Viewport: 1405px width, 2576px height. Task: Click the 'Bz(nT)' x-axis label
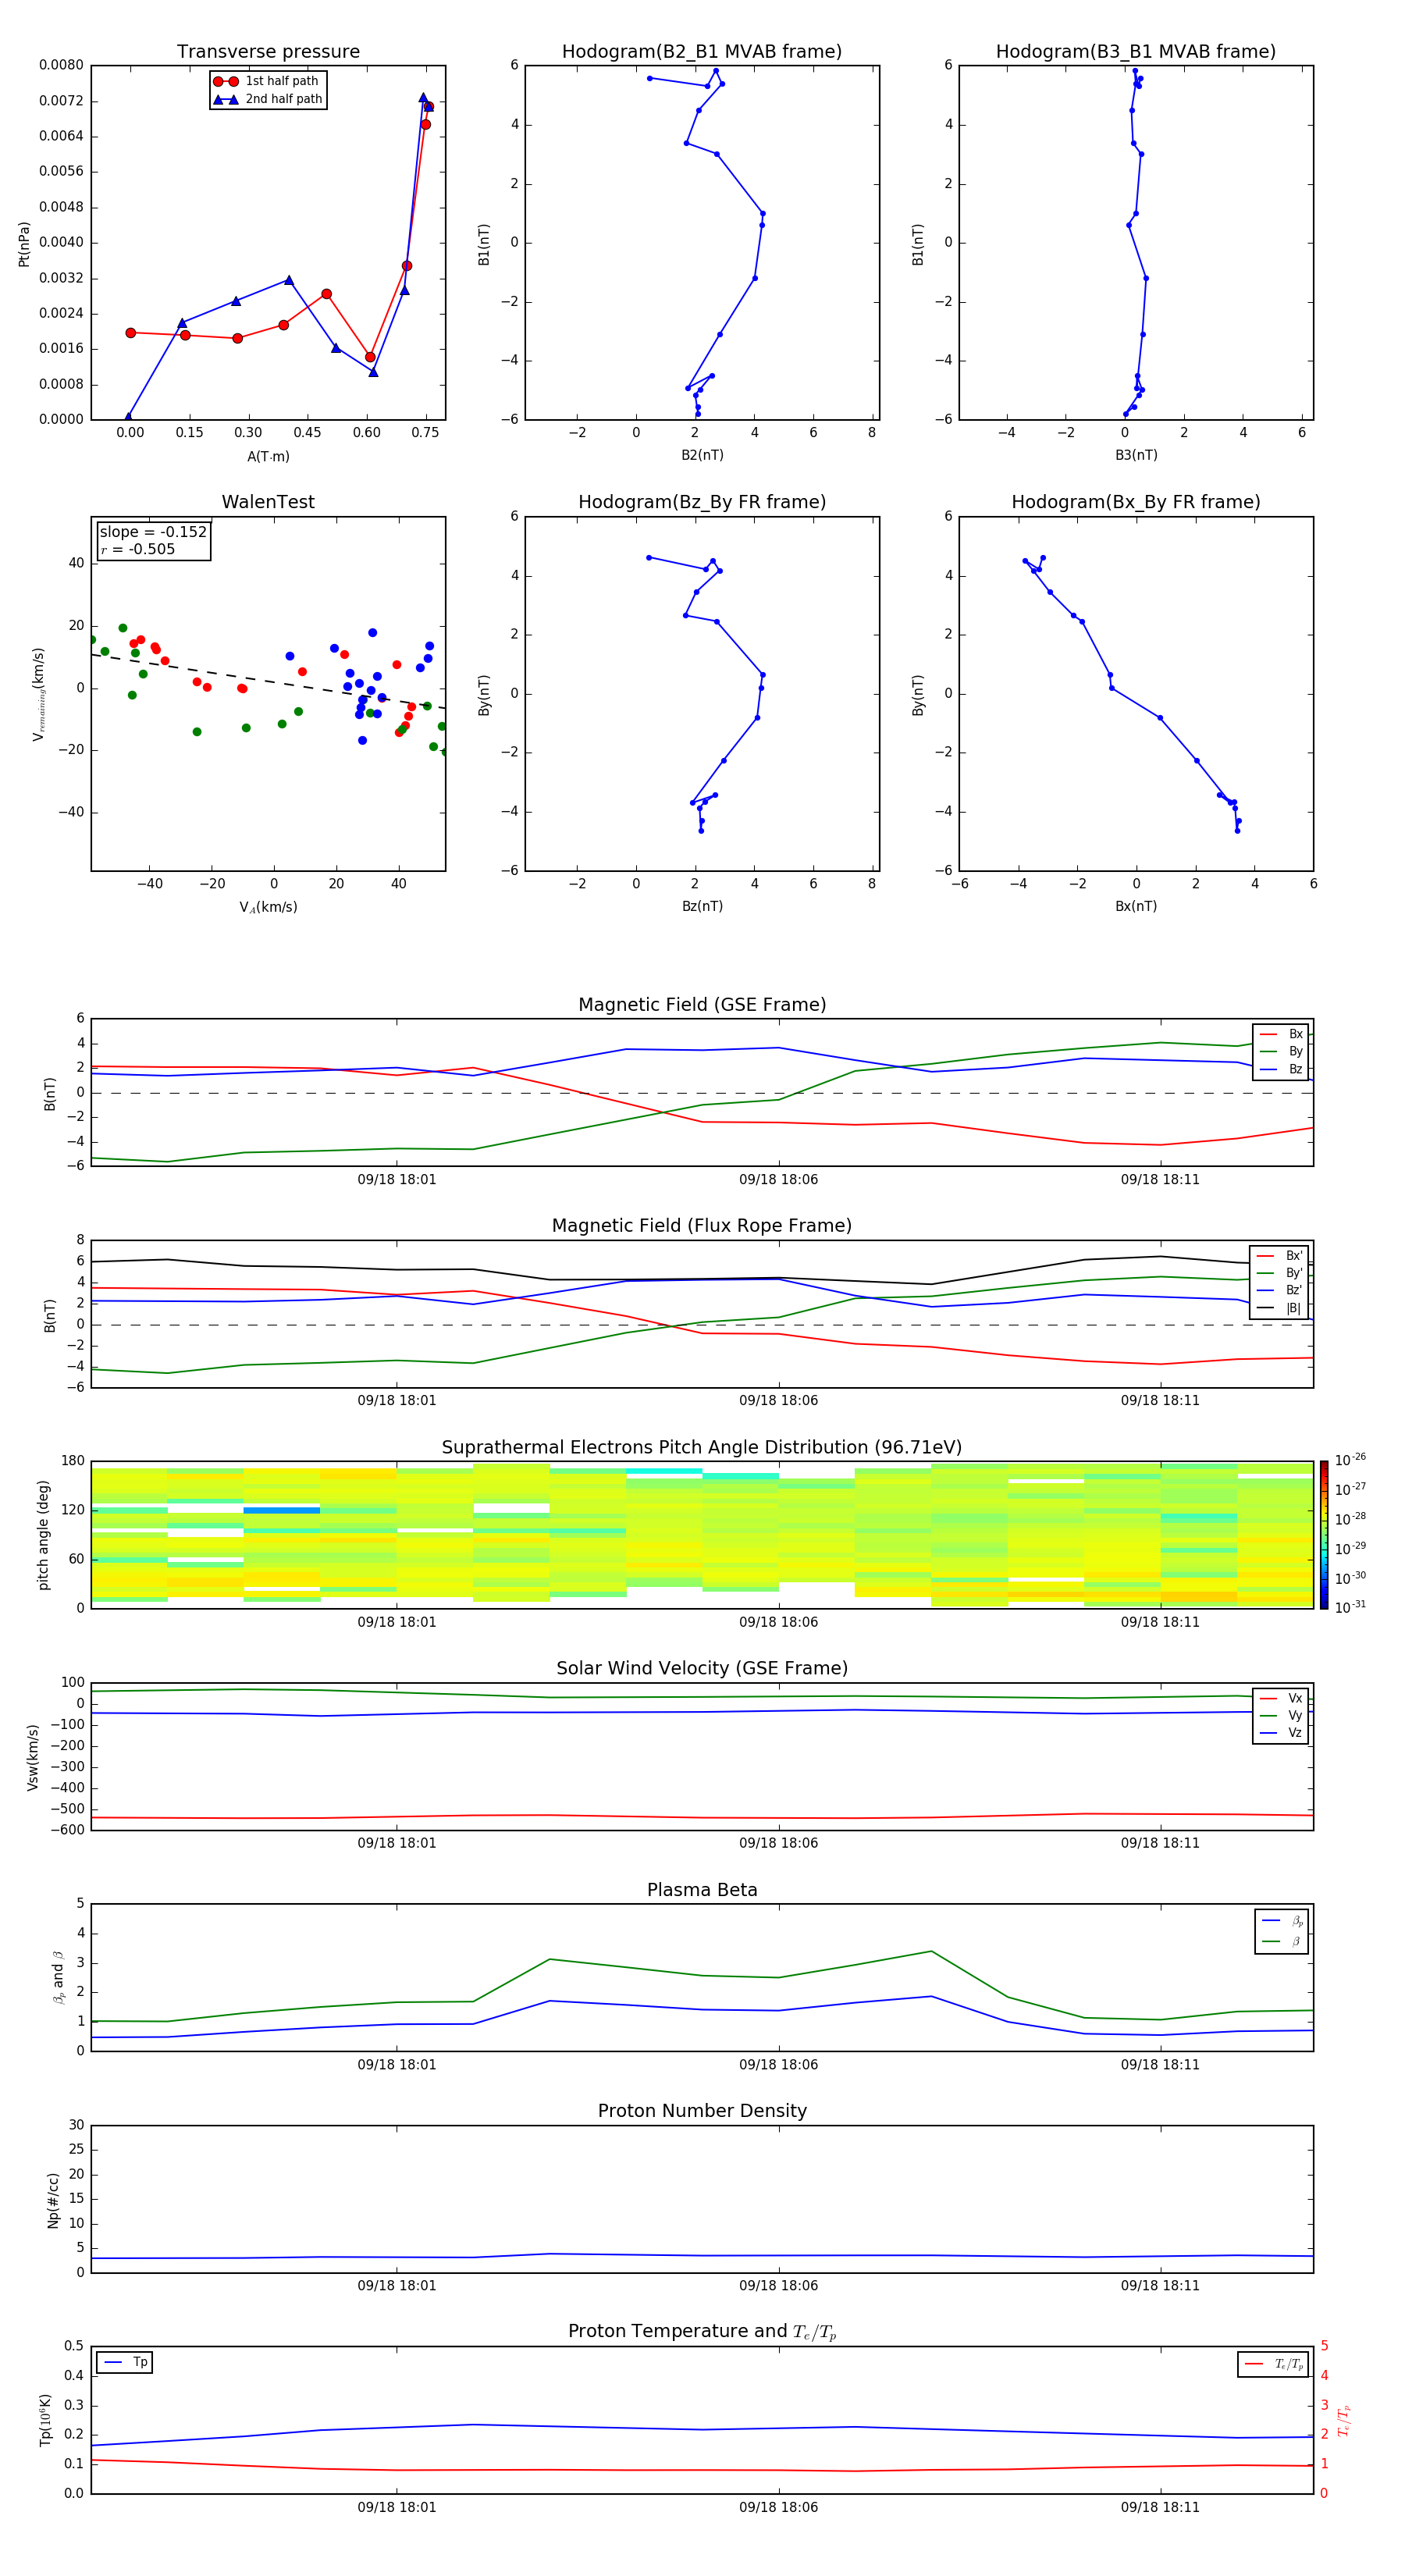pos(702,906)
